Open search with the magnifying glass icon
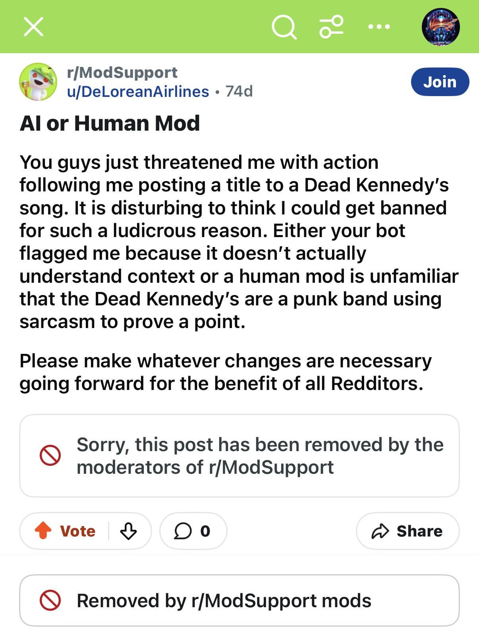 click(x=284, y=27)
